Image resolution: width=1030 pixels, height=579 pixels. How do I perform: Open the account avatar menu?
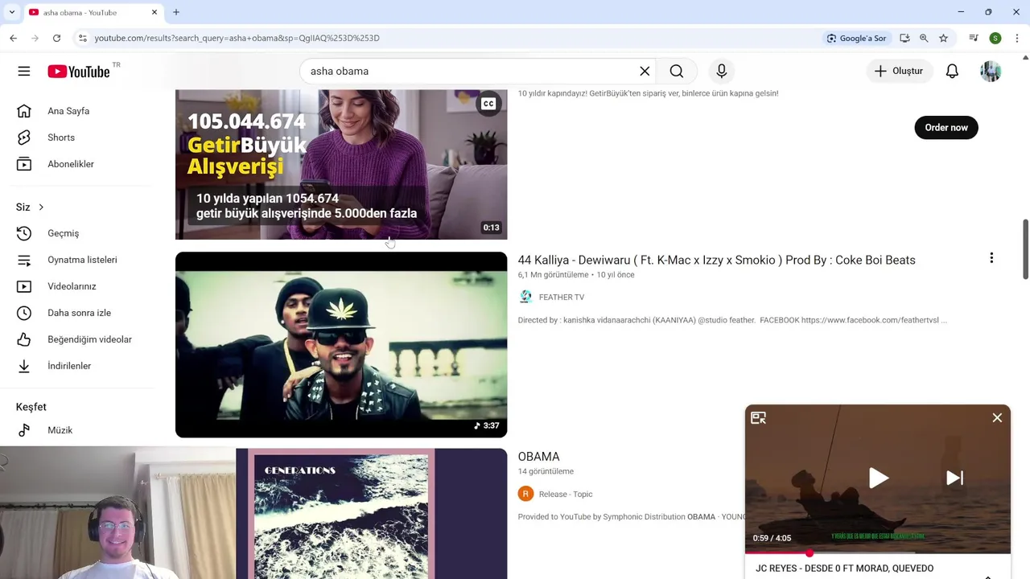tap(991, 72)
